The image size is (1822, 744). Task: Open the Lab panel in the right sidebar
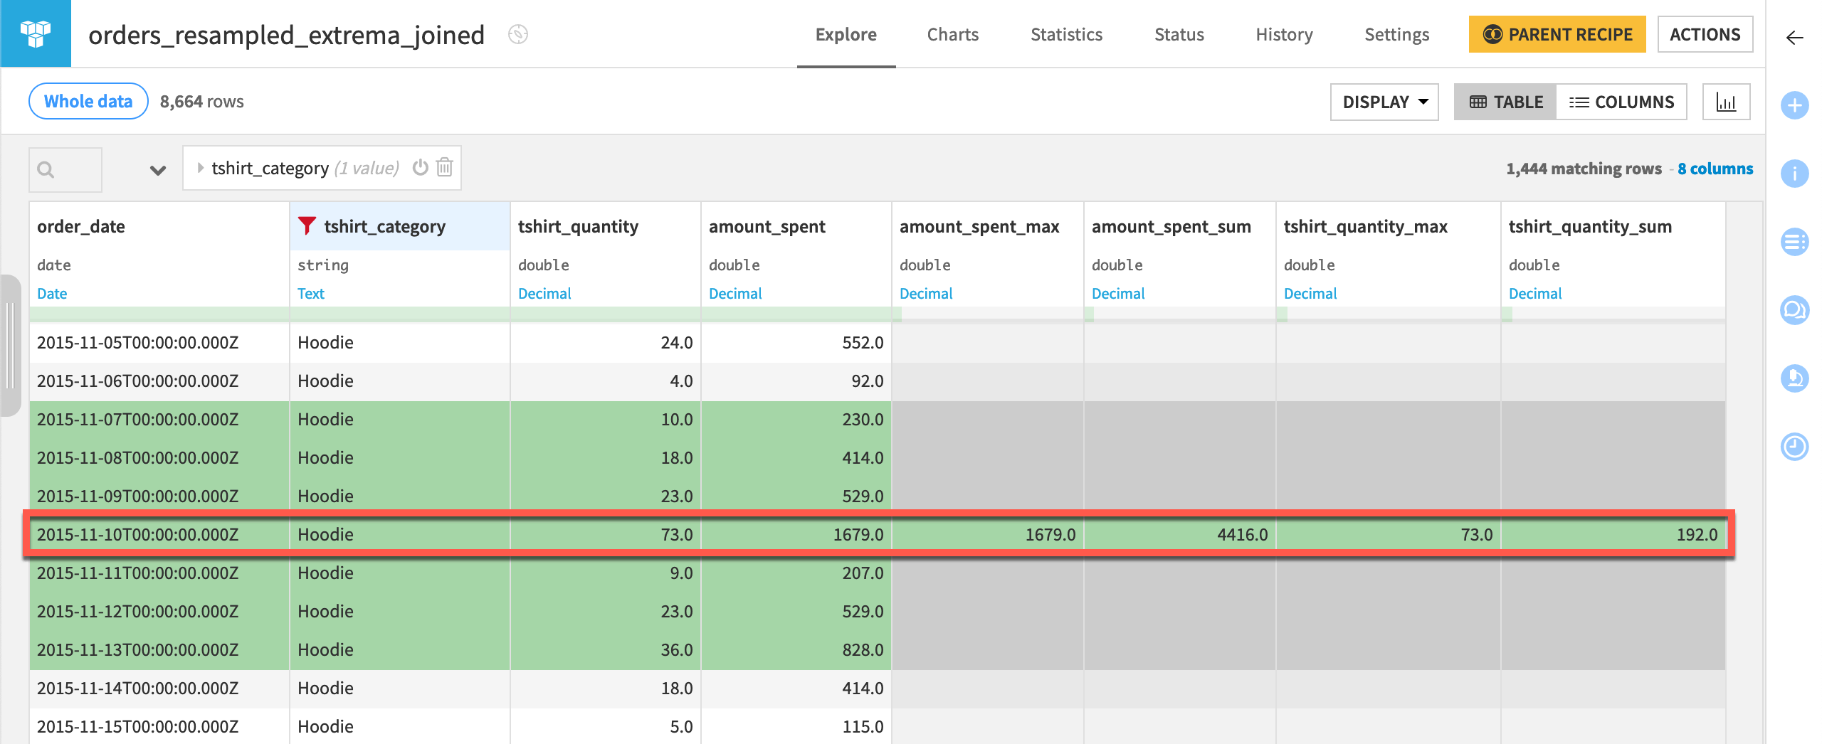pyautogui.click(x=1795, y=379)
